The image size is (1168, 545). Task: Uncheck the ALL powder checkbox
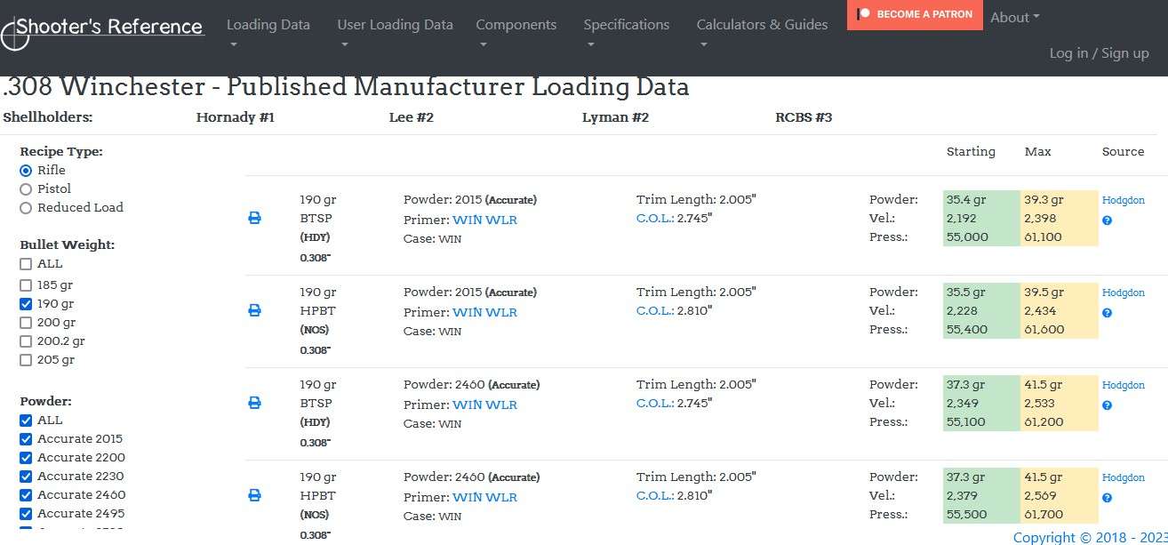pos(26,420)
